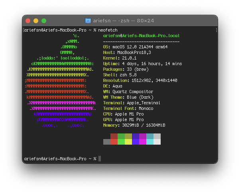Click the DE value 'Aqua'
The image size is (240, 193).
tap(117, 86)
